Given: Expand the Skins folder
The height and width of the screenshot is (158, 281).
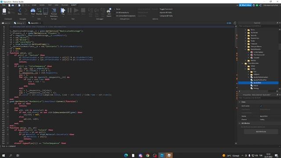Looking at the screenshot, I should tap(245, 30).
